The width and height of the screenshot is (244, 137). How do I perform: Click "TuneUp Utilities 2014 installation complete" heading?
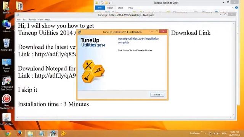[x=138, y=40]
